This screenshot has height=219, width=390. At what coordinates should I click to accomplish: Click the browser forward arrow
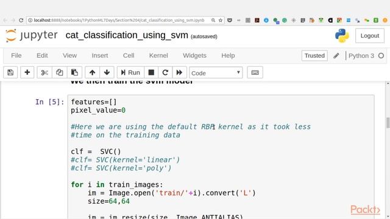click(x=13, y=20)
